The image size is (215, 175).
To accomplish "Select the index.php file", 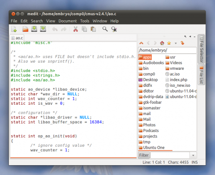I will click(x=176, y=80).
